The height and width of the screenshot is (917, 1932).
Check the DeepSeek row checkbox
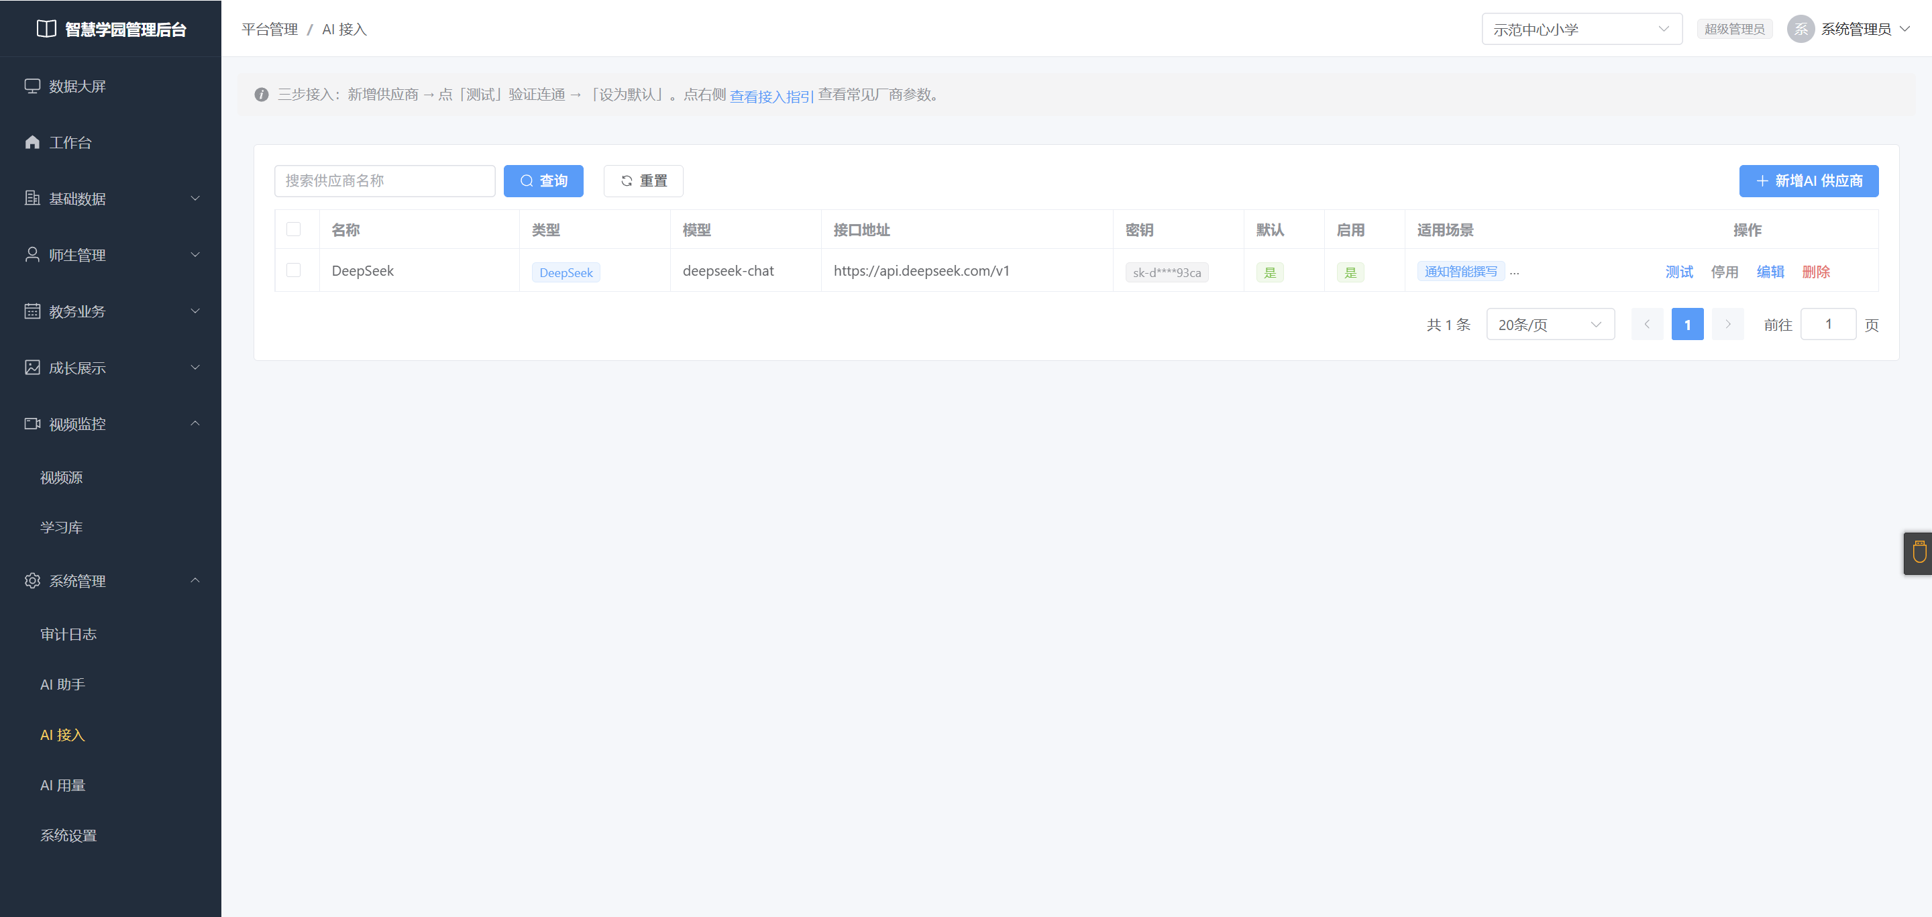[293, 270]
